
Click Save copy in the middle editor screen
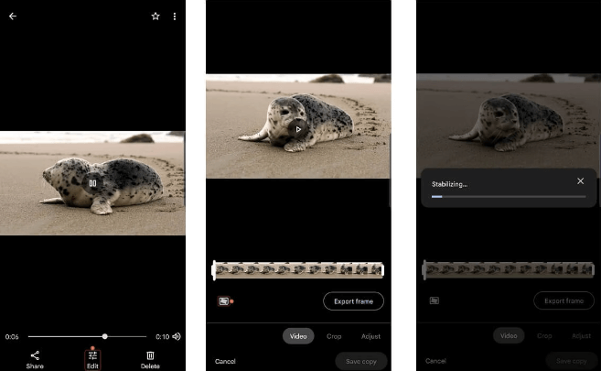click(x=361, y=361)
